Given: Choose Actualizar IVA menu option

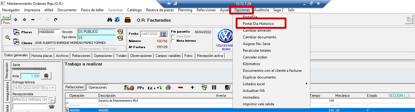Looking at the screenshot, I should click(253, 91).
